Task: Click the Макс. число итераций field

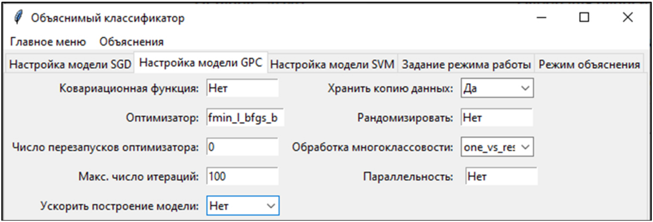Action: (x=242, y=176)
